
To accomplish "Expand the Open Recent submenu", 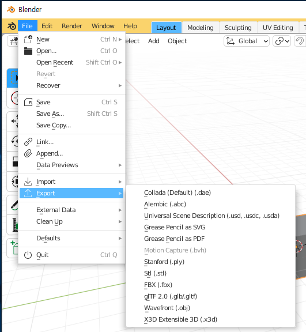I will (x=120, y=62).
